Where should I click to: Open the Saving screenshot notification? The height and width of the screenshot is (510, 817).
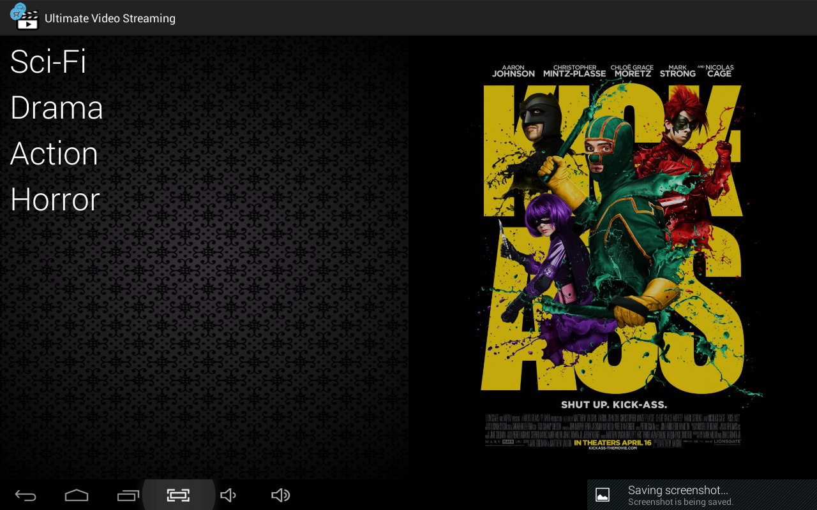(678, 490)
